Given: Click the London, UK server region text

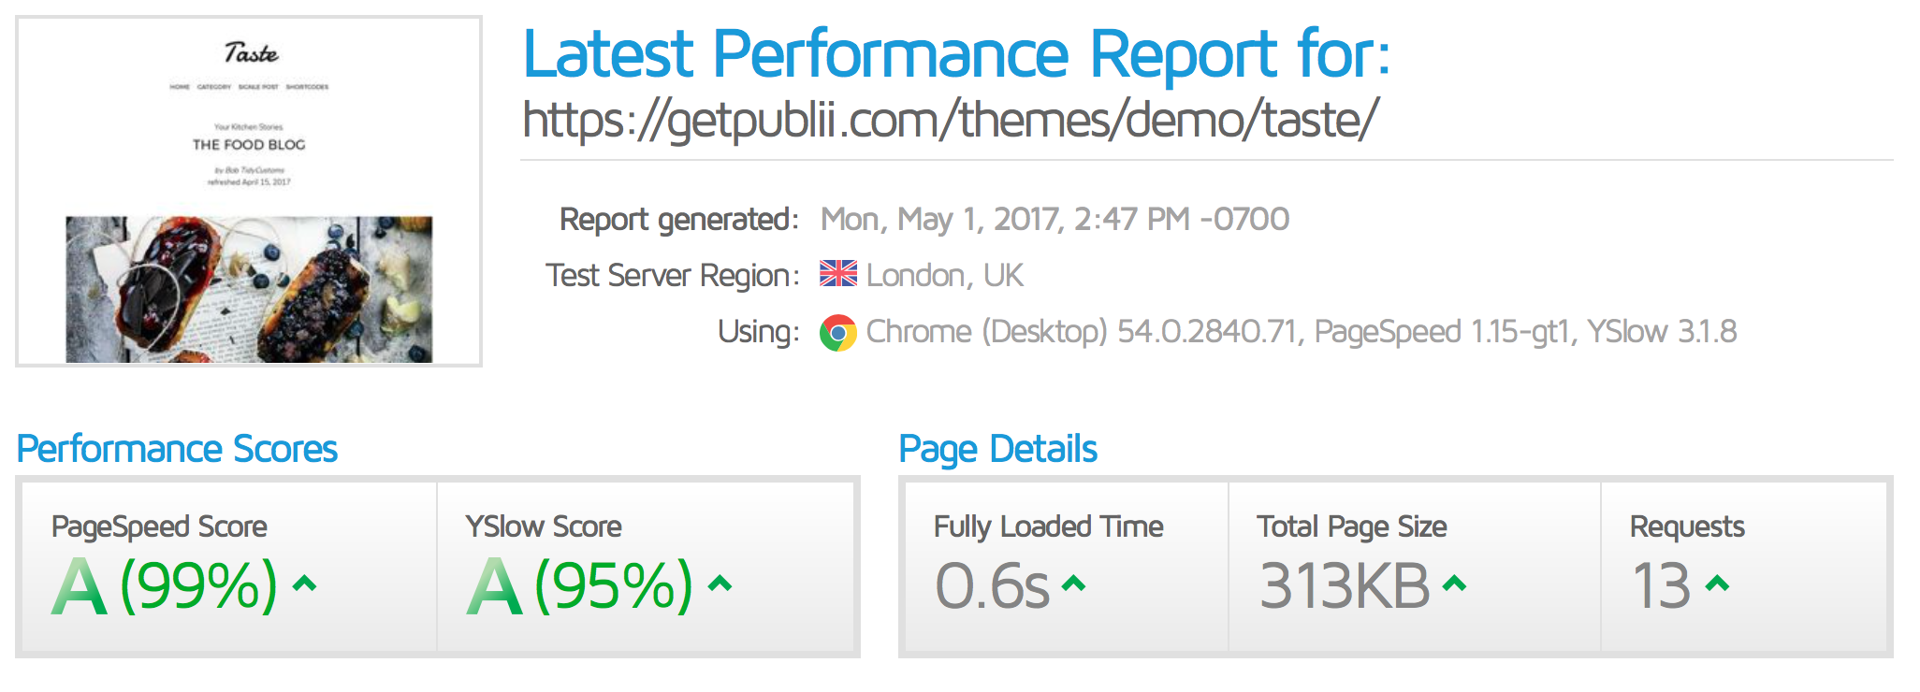Looking at the screenshot, I should click(x=944, y=276).
